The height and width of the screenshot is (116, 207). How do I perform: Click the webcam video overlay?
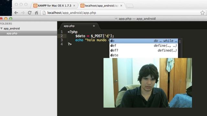click(x=148, y=83)
